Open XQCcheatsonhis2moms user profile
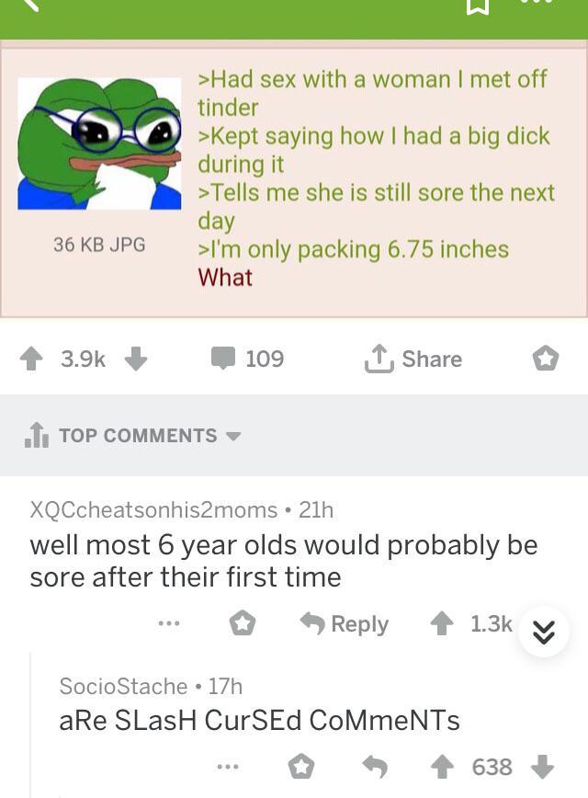This screenshot has height=798, width=588. pos(153,509)
